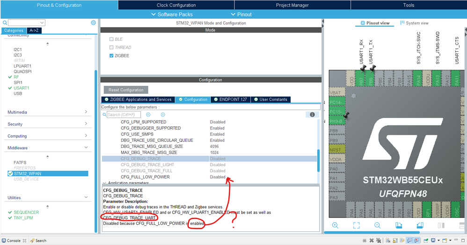
Task: Open the Software Packs dropdown
Action: 172,14
